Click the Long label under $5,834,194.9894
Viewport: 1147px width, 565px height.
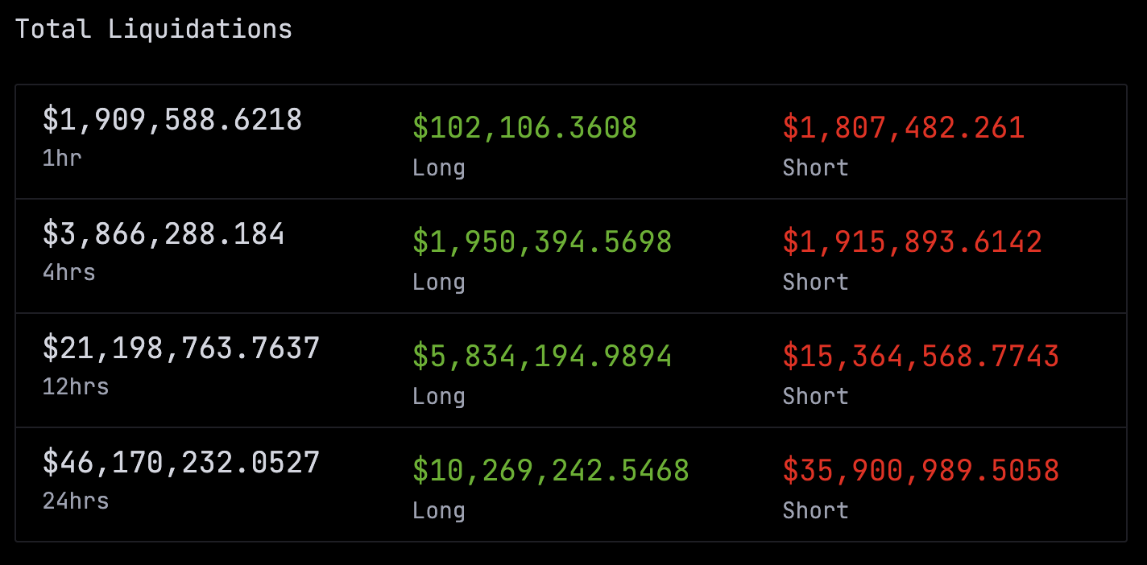pyautogui.click(x=439, y=396)
